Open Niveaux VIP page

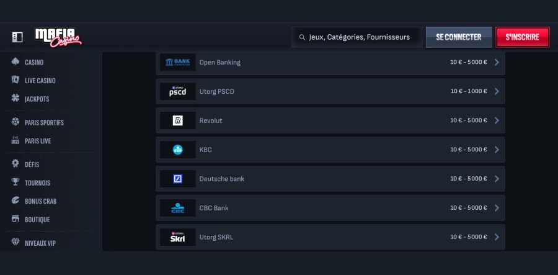[40, 243]
